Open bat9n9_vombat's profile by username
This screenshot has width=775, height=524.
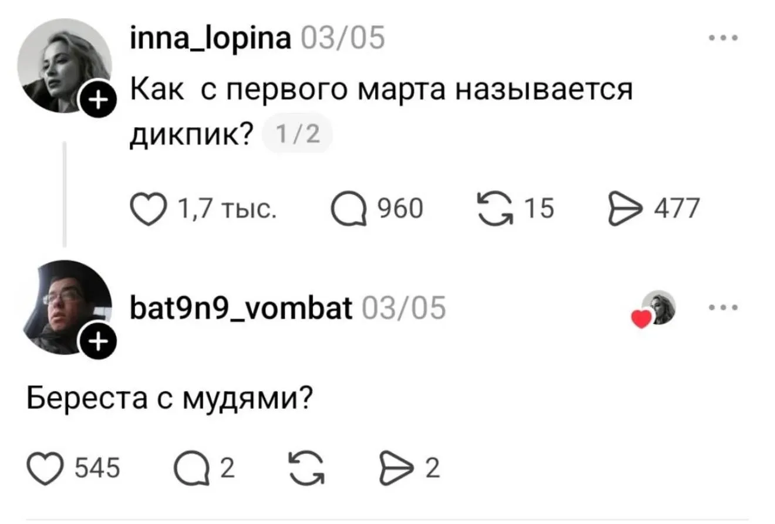pos(241,307)
